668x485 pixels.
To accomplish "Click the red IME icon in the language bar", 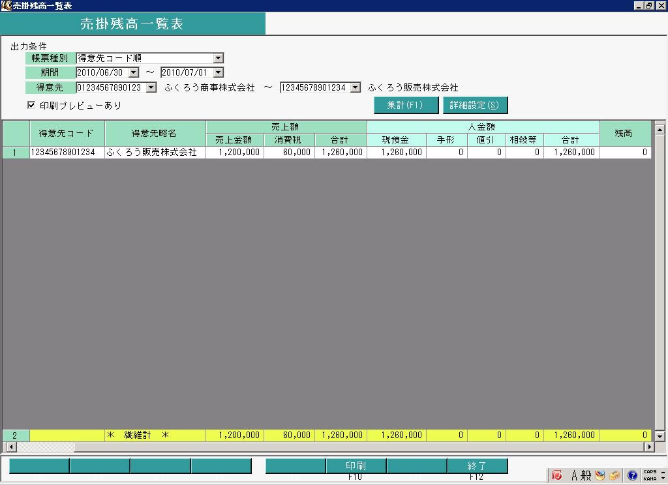I will [x=556, y=475].
